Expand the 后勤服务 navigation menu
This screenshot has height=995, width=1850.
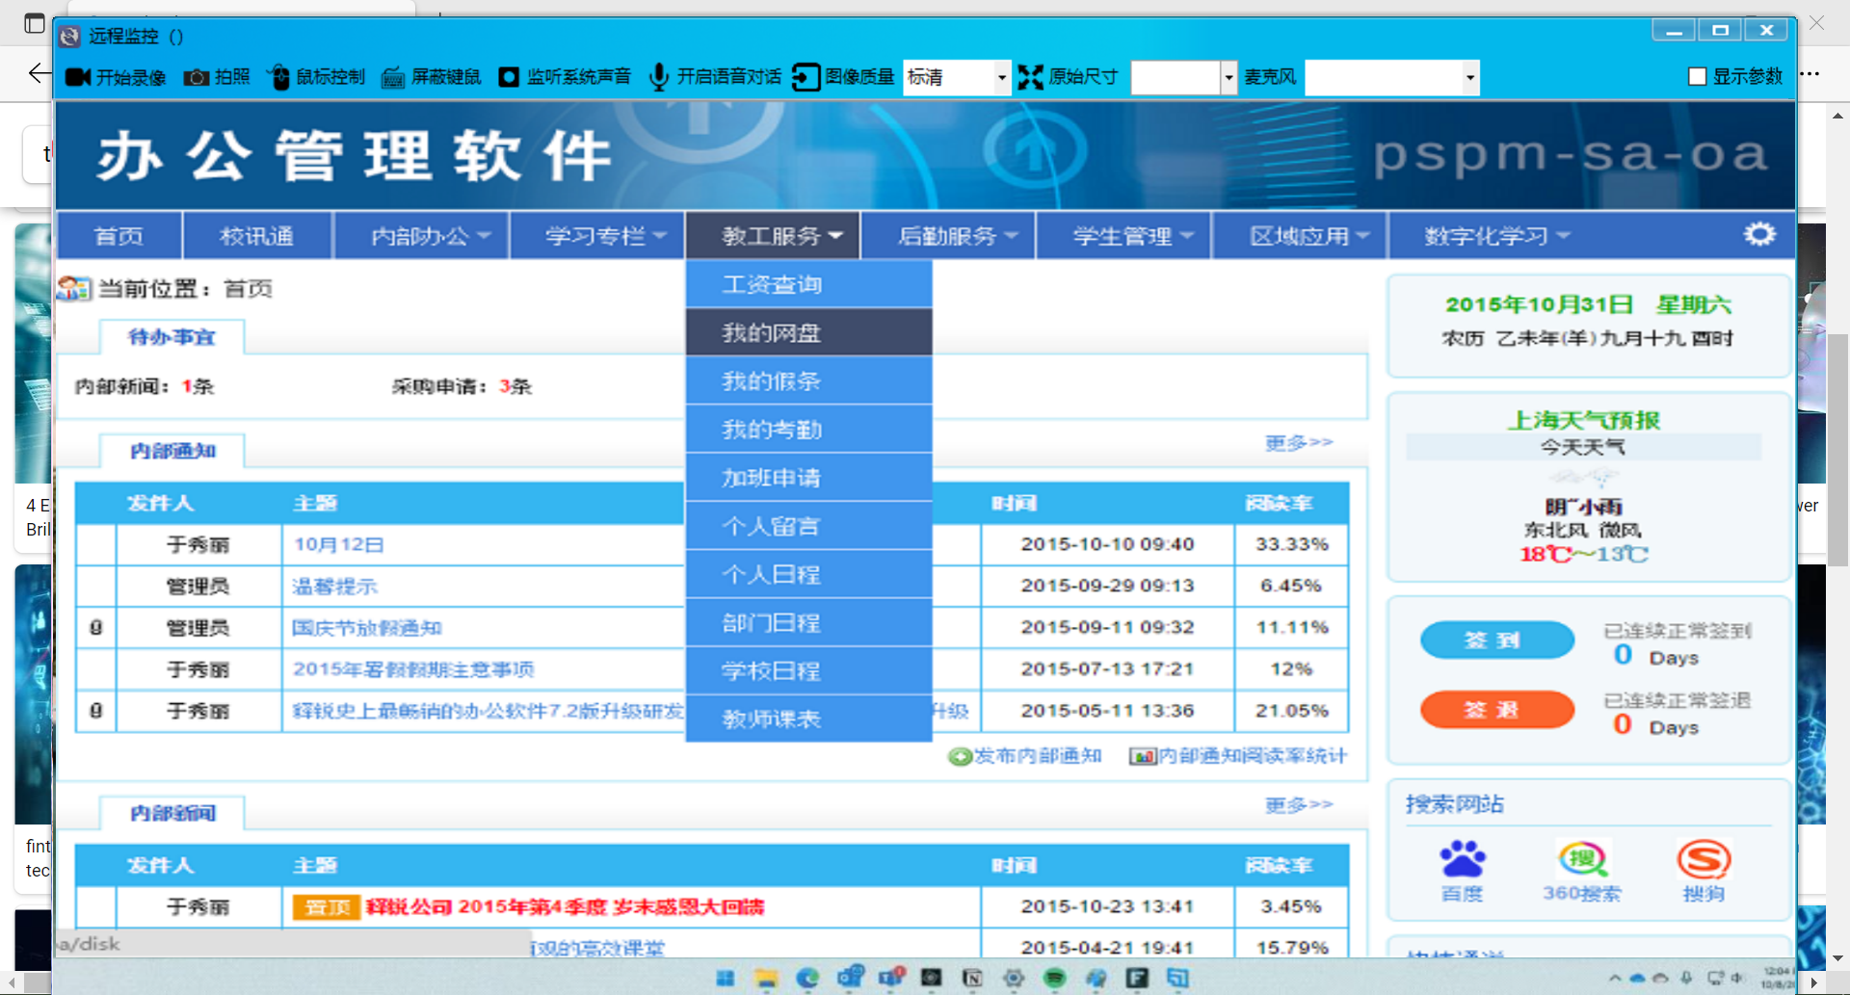point(957,236)
